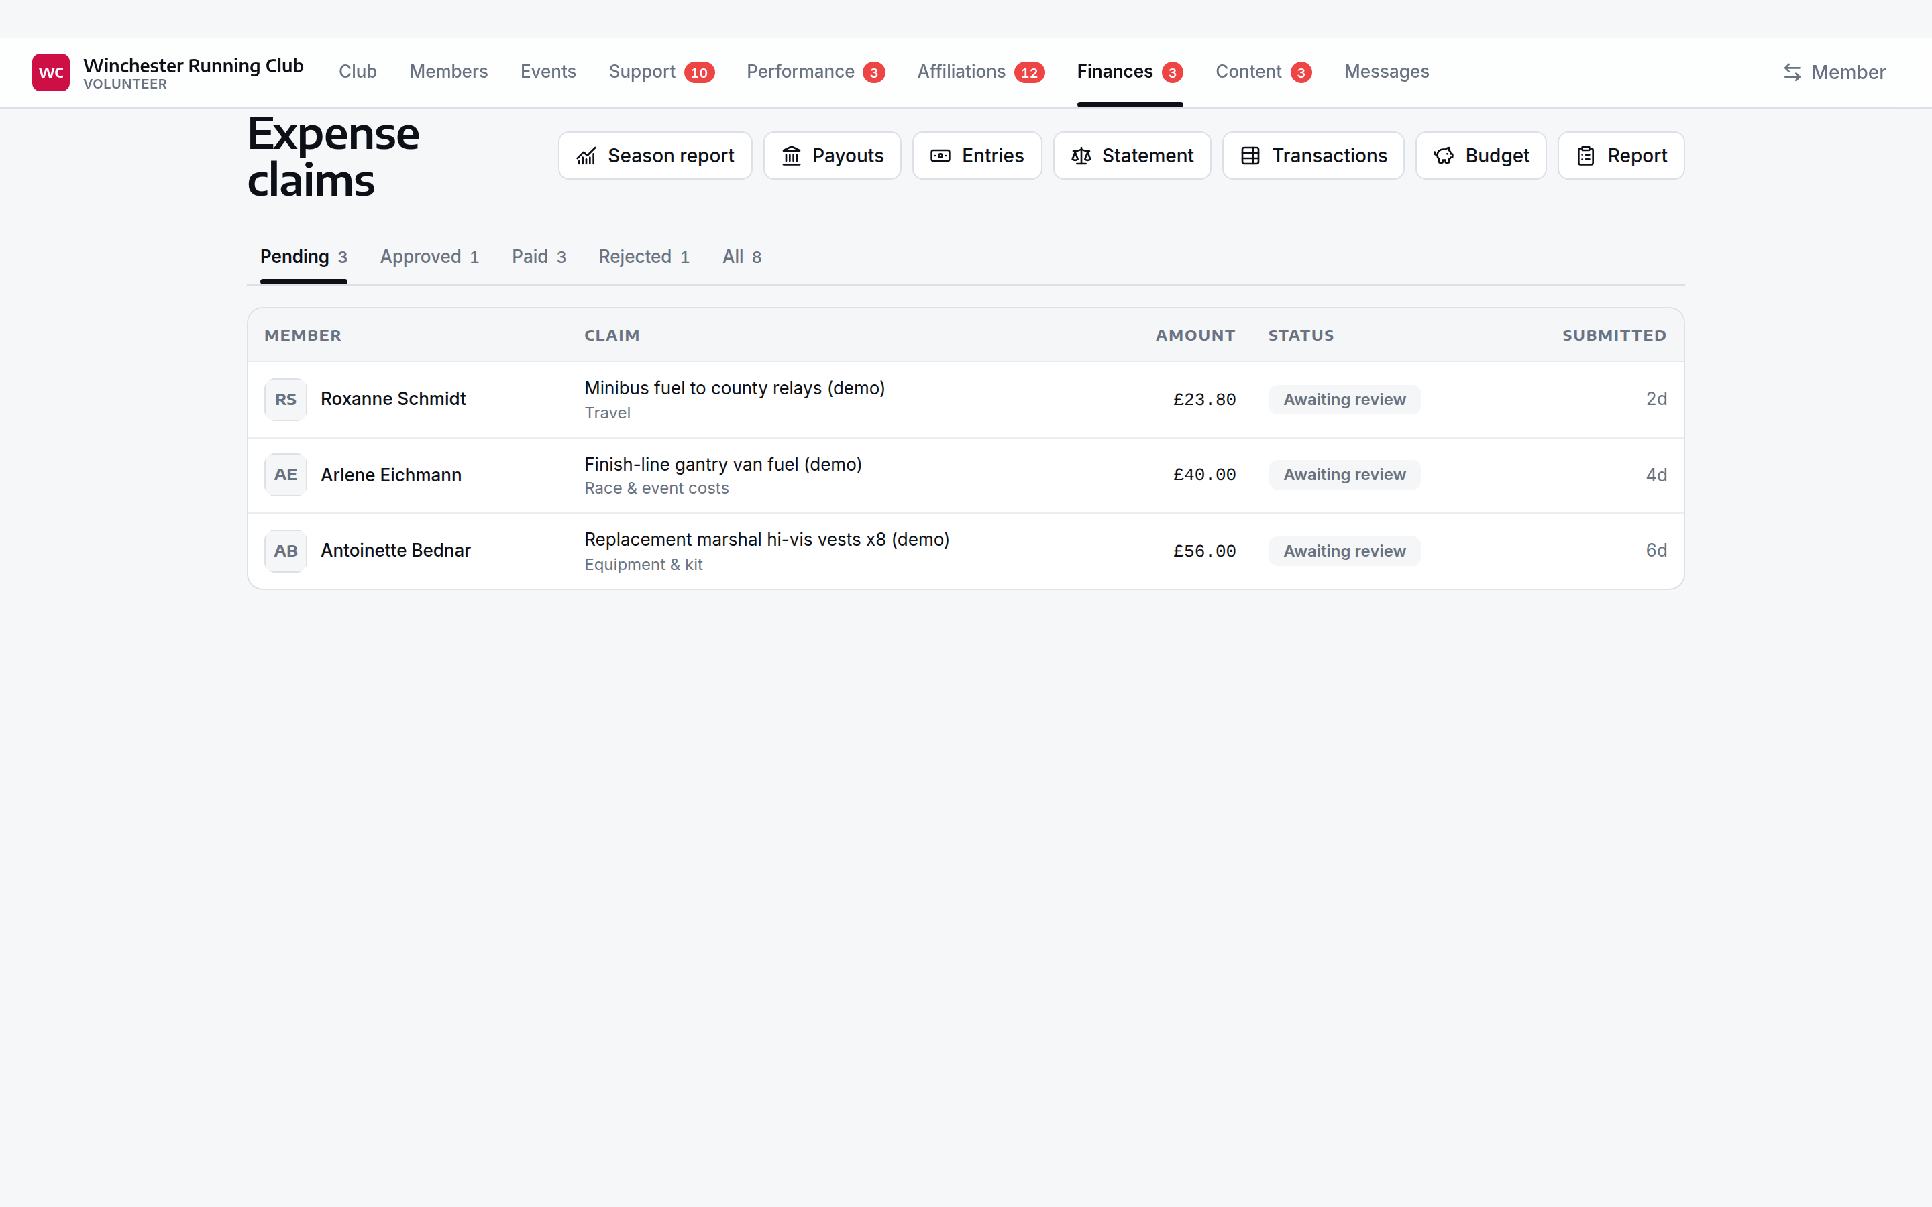The height and width of the screenshot is (1207, 1932).
Task: Click the Antoinette Bednar member name
Action: tap(396, 551)
